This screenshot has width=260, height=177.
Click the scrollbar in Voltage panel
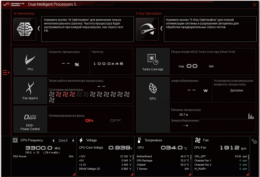click(133, 157)
